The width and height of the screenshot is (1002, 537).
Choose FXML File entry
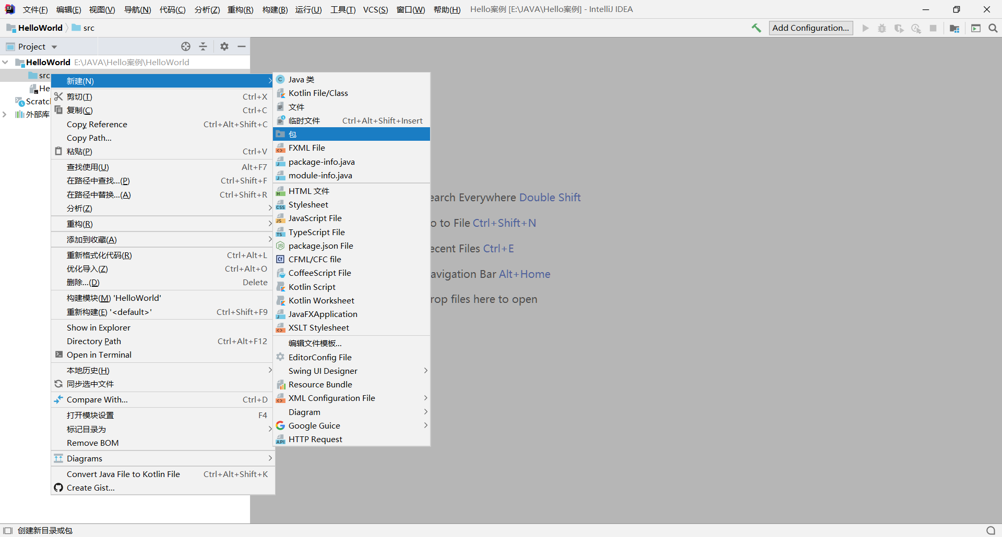pos(352,148)
